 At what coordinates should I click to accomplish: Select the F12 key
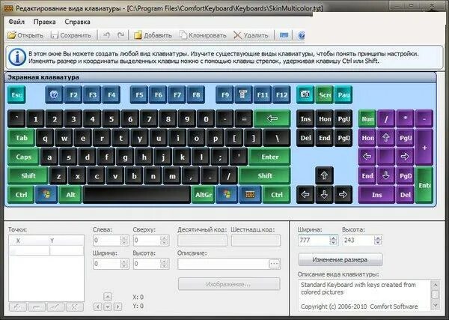pos(281,94)
